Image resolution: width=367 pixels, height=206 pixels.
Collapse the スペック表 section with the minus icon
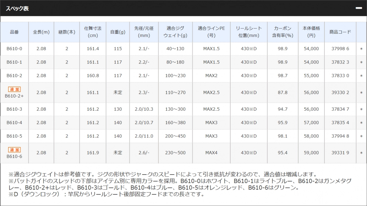pos(358,9)
